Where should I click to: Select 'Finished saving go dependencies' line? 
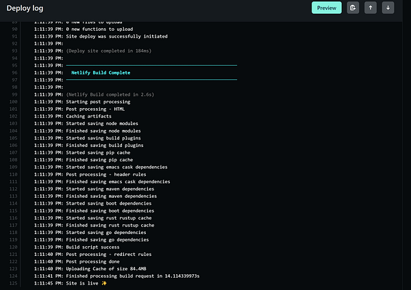108,240
